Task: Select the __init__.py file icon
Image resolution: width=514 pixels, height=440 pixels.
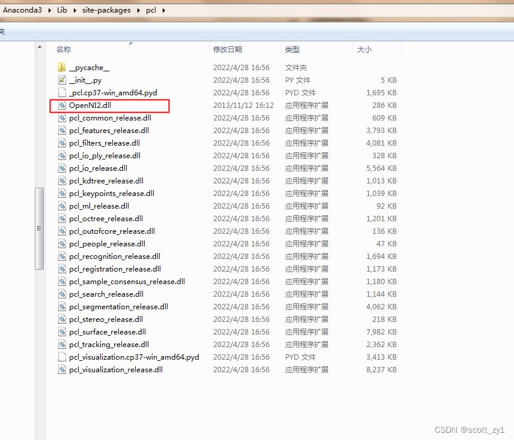Action: 62,80
